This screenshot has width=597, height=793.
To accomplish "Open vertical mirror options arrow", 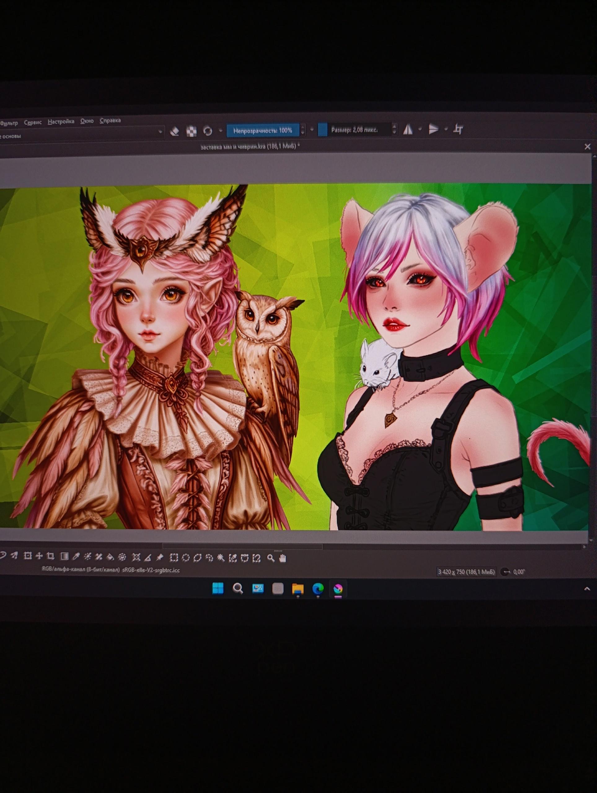I will pyautogui.click(x=446, y=129).
